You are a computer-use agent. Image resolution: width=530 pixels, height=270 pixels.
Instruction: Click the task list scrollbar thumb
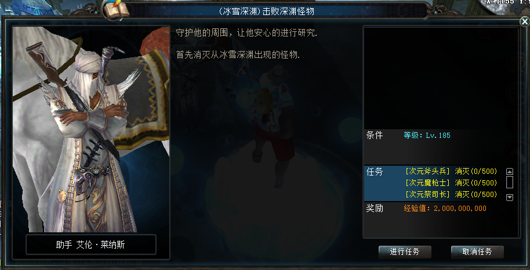pos(510,183)
